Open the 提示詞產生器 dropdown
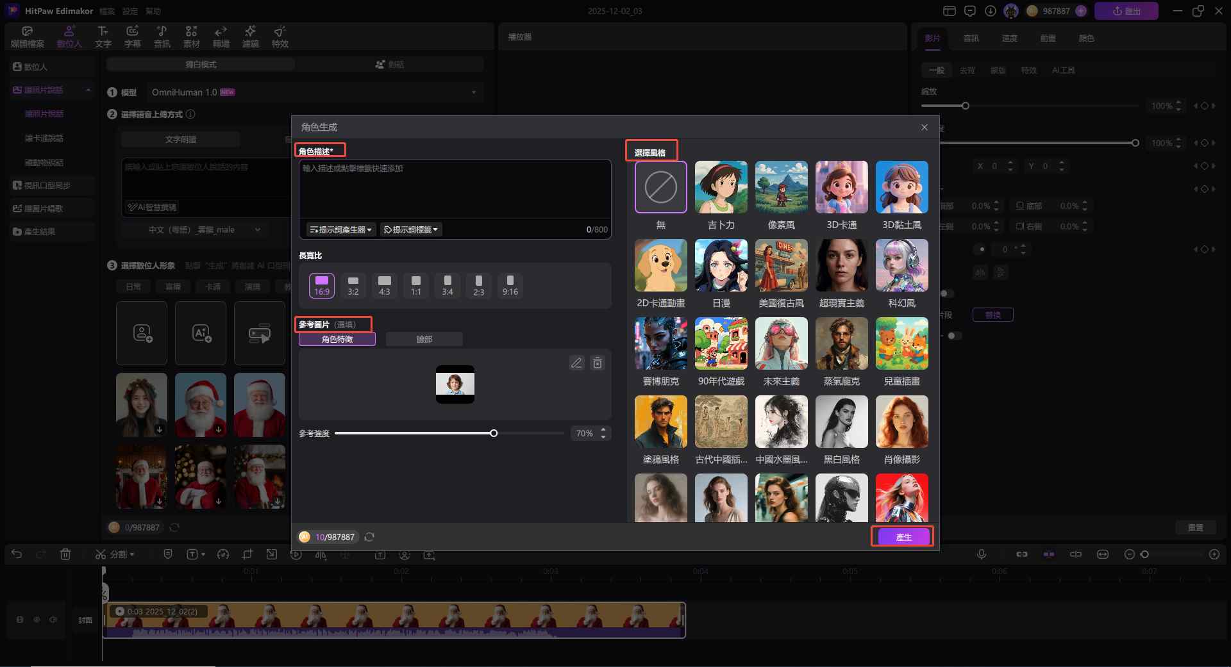The width and height of the screenshot is (1231, 667). tap(340, 229)
